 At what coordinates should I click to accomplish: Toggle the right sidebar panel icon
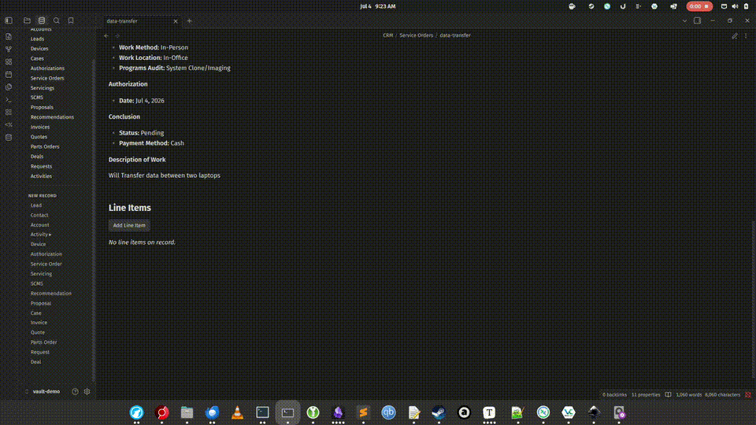coord(697,20)
